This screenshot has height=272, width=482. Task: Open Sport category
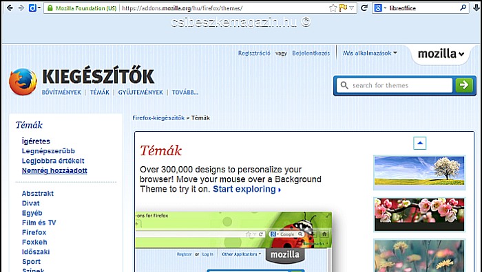click(x=32, y=262)
